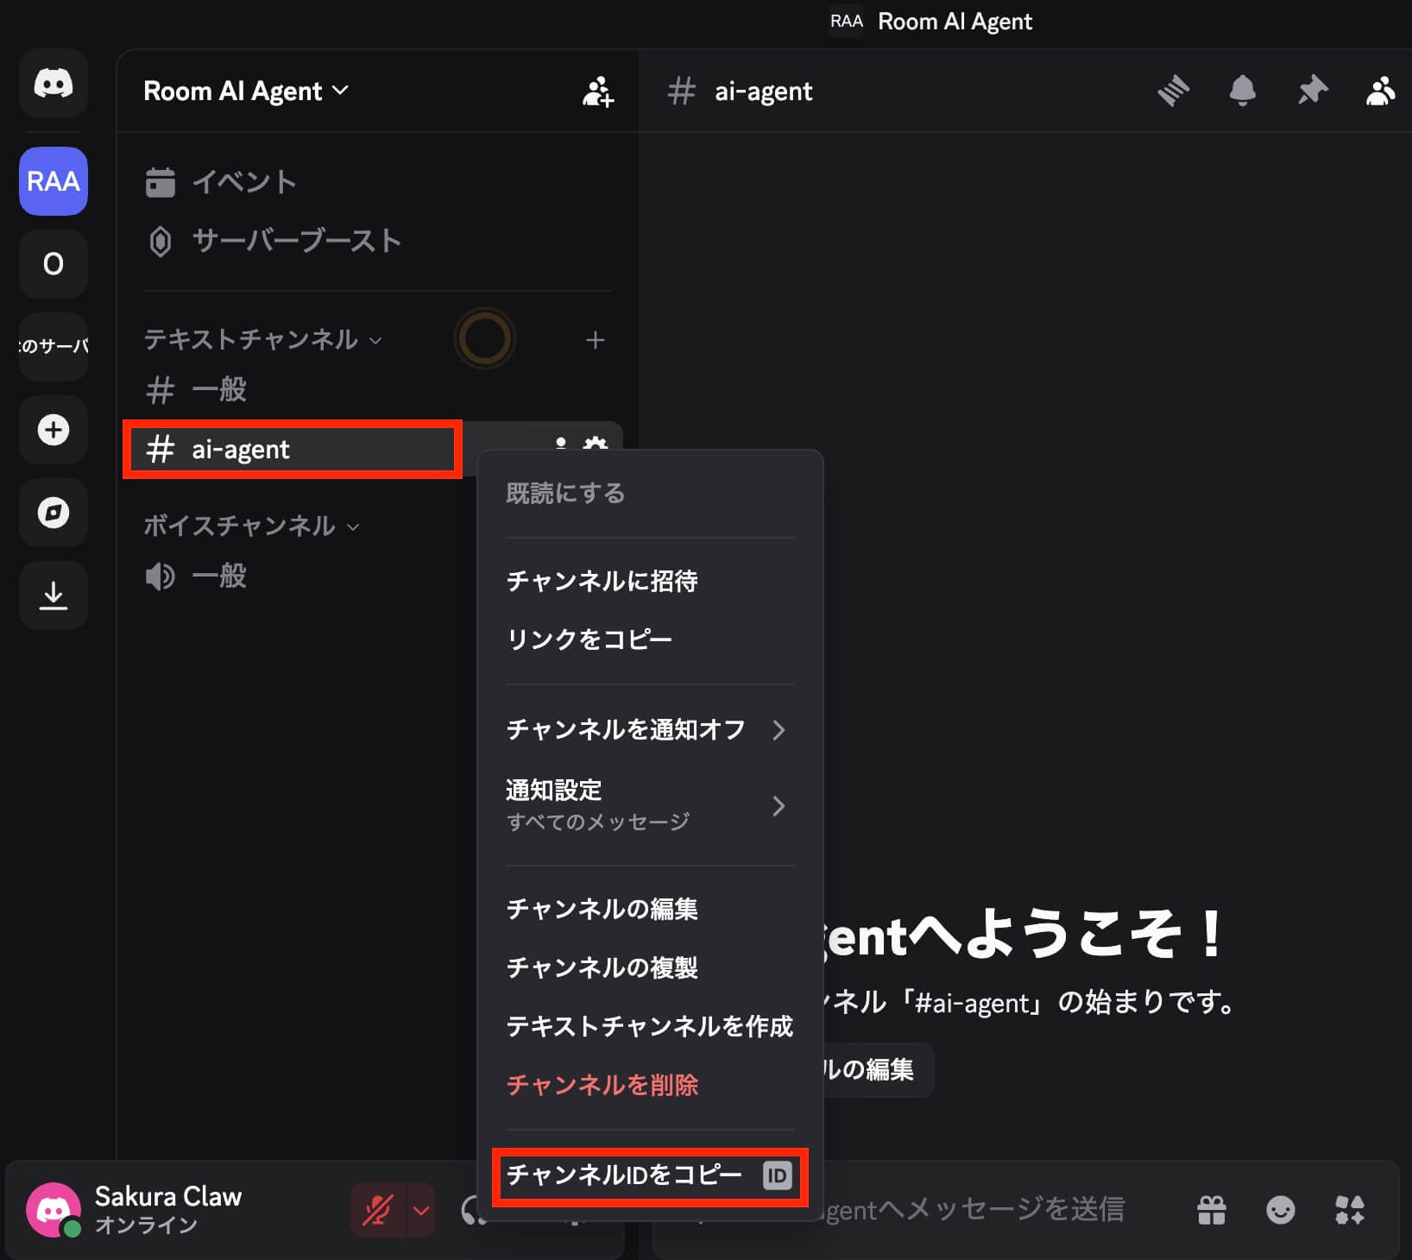Toggle notification bell for ai-agent channel

pos(1242,91)
